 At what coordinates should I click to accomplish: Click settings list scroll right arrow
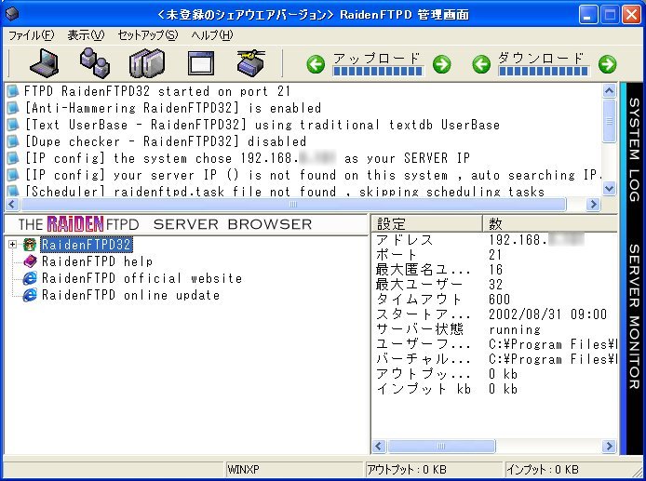[x=609, y=446]
